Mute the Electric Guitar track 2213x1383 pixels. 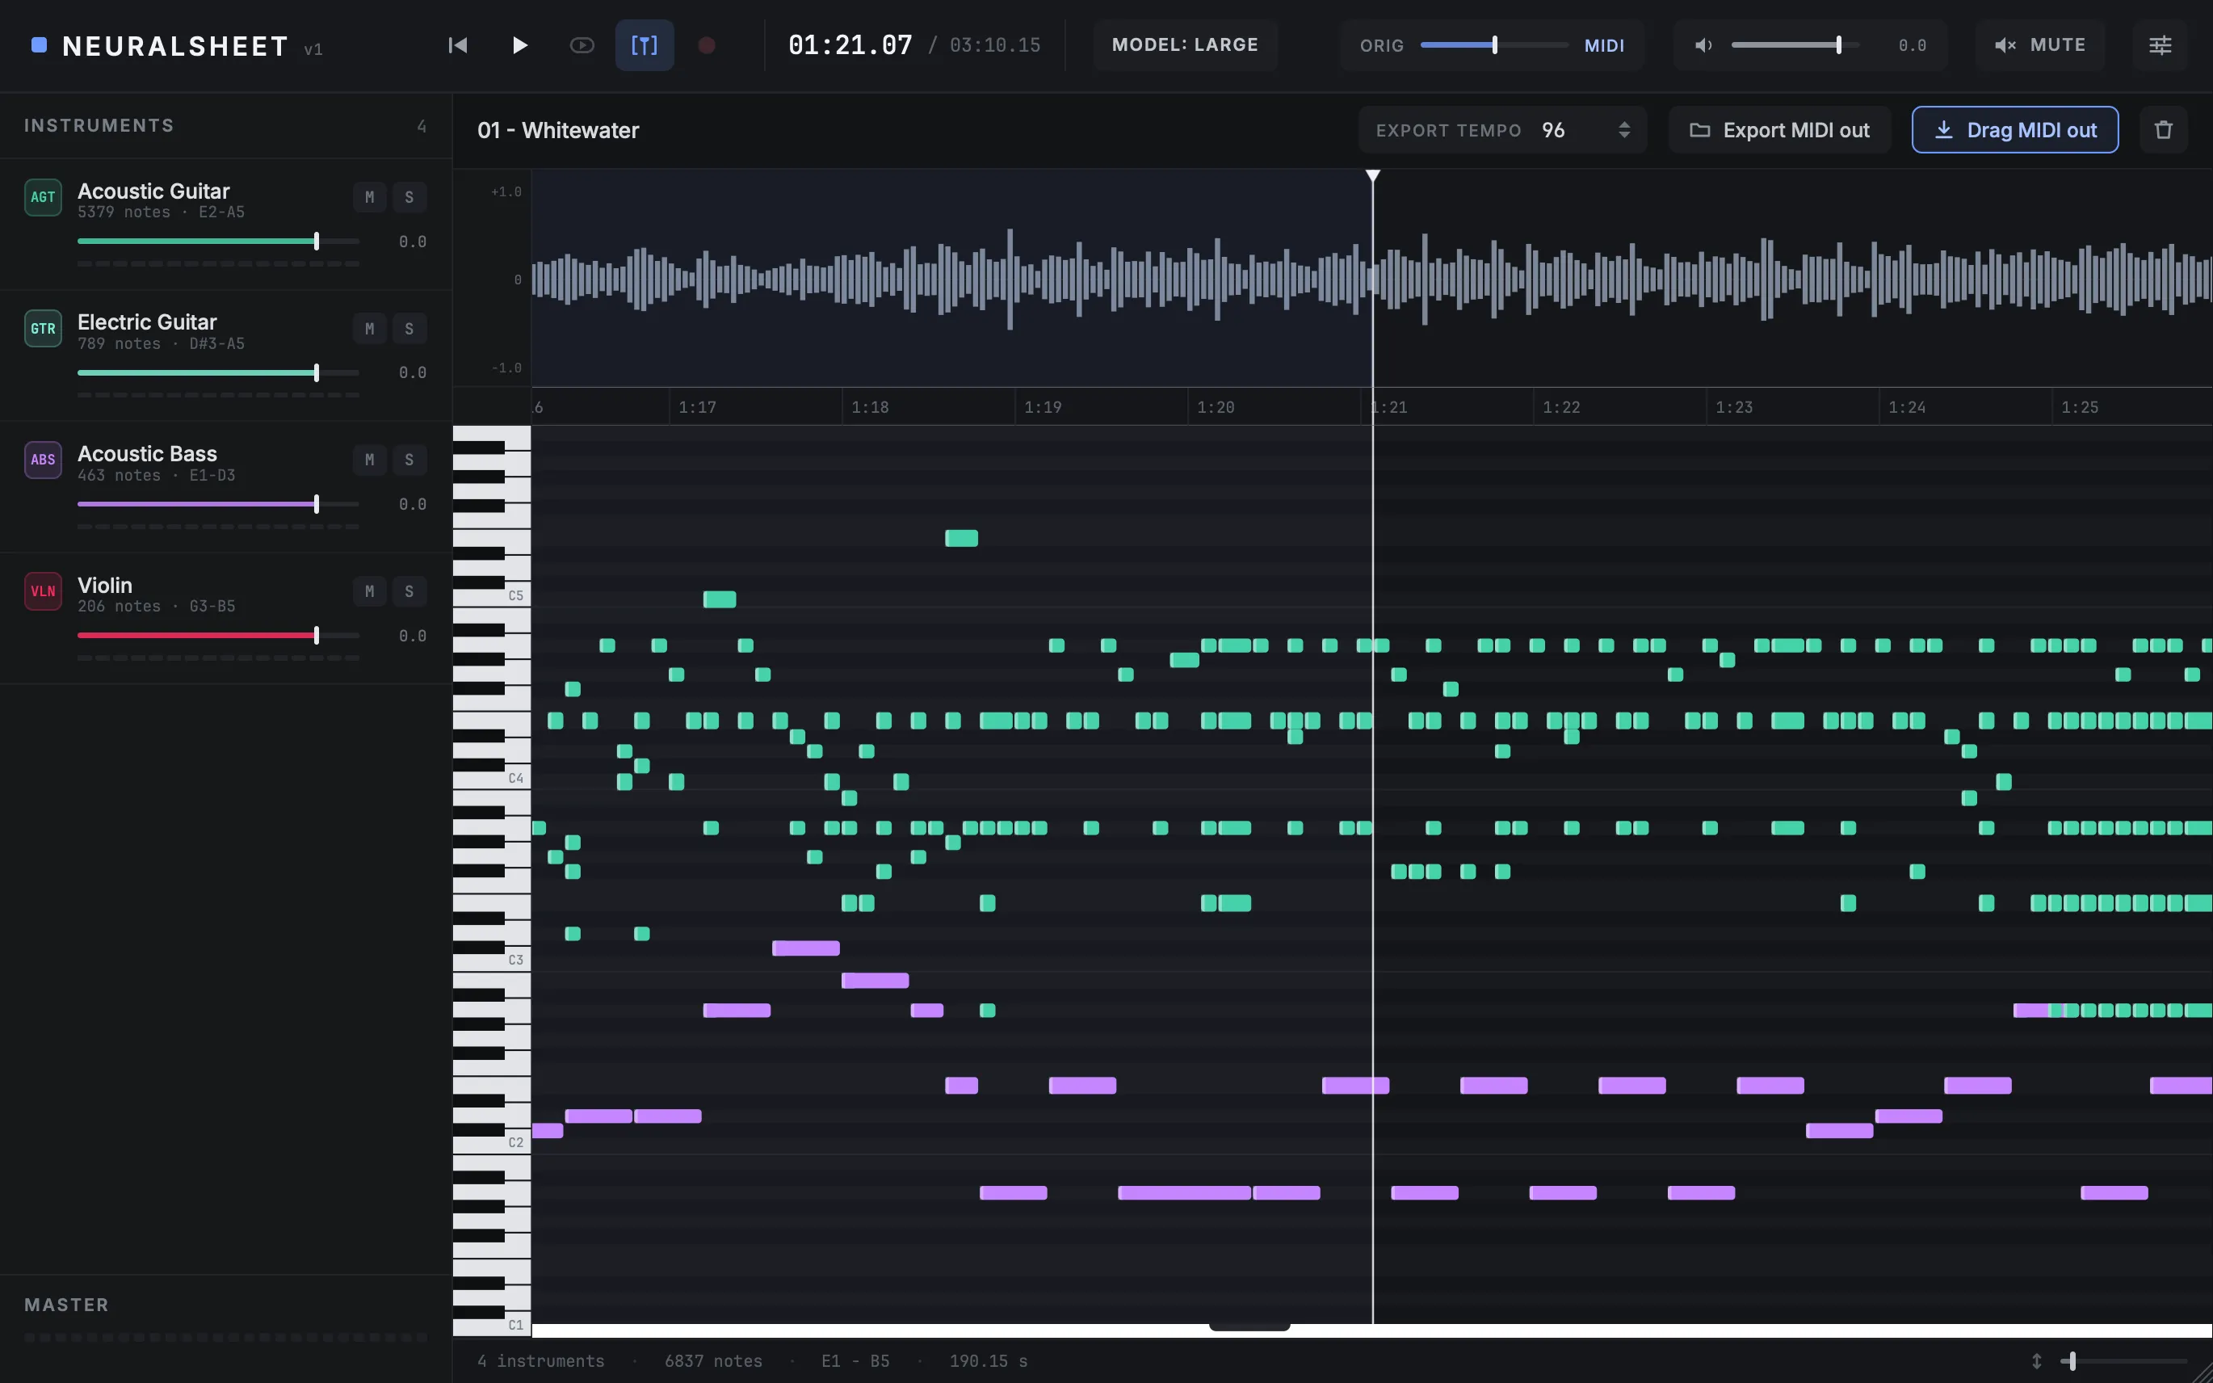(369, 330)
